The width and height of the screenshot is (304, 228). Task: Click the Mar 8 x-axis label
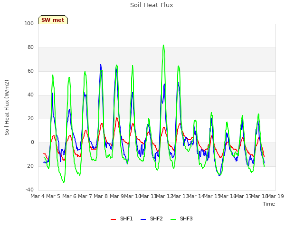pos(101,196)
